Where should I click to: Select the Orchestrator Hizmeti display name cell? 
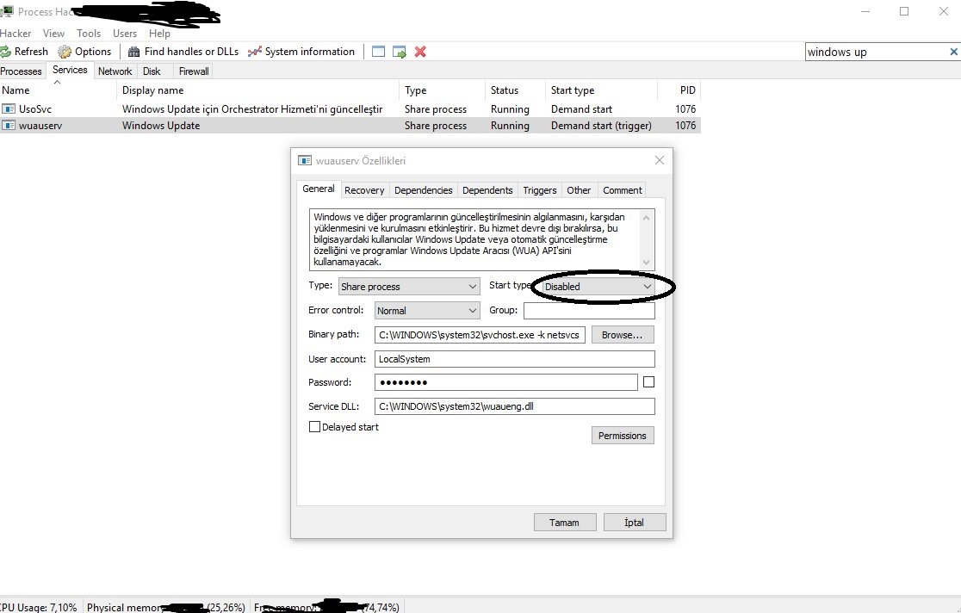pyautogui.click(x=252, y=109)
